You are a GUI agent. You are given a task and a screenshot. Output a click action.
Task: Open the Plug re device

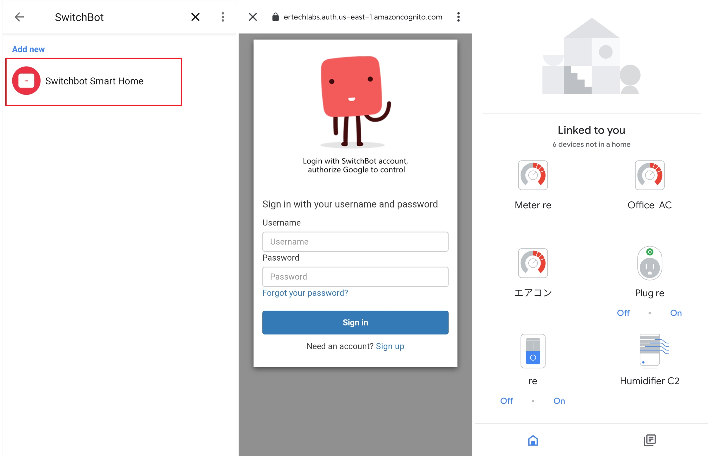[650, 263]
